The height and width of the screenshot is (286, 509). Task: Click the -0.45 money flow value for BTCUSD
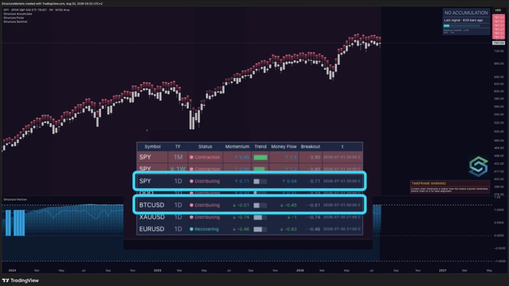pyautogui.click(x=288, y=205)
